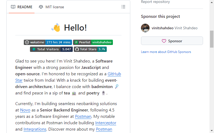Click the heart icon in Sponsor button
The height and width of the screenshot is (133, 214).
[164, 41]
